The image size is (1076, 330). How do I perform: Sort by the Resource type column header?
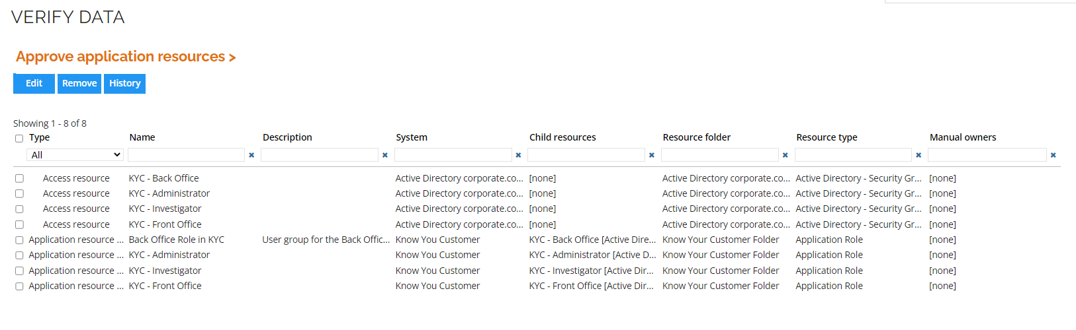click(x=827, y=137)
